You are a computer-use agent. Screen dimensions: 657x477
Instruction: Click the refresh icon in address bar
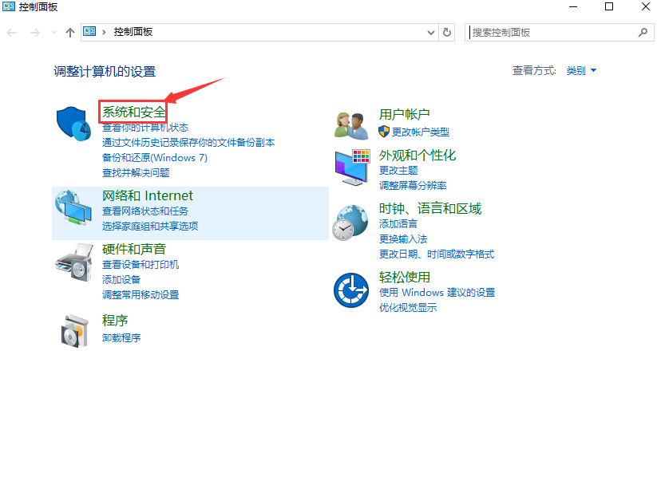click(447, 32)
